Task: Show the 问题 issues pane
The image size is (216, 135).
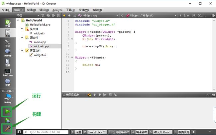Action: 76,132
